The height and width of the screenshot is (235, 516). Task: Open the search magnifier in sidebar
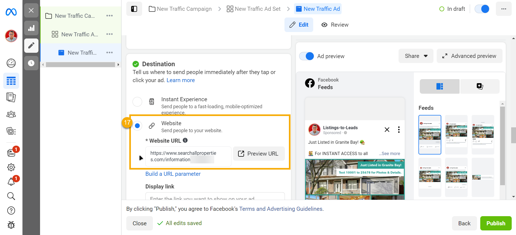tap(11, 196)
